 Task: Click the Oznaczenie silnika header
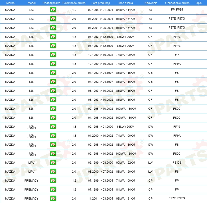pos(177,3)
